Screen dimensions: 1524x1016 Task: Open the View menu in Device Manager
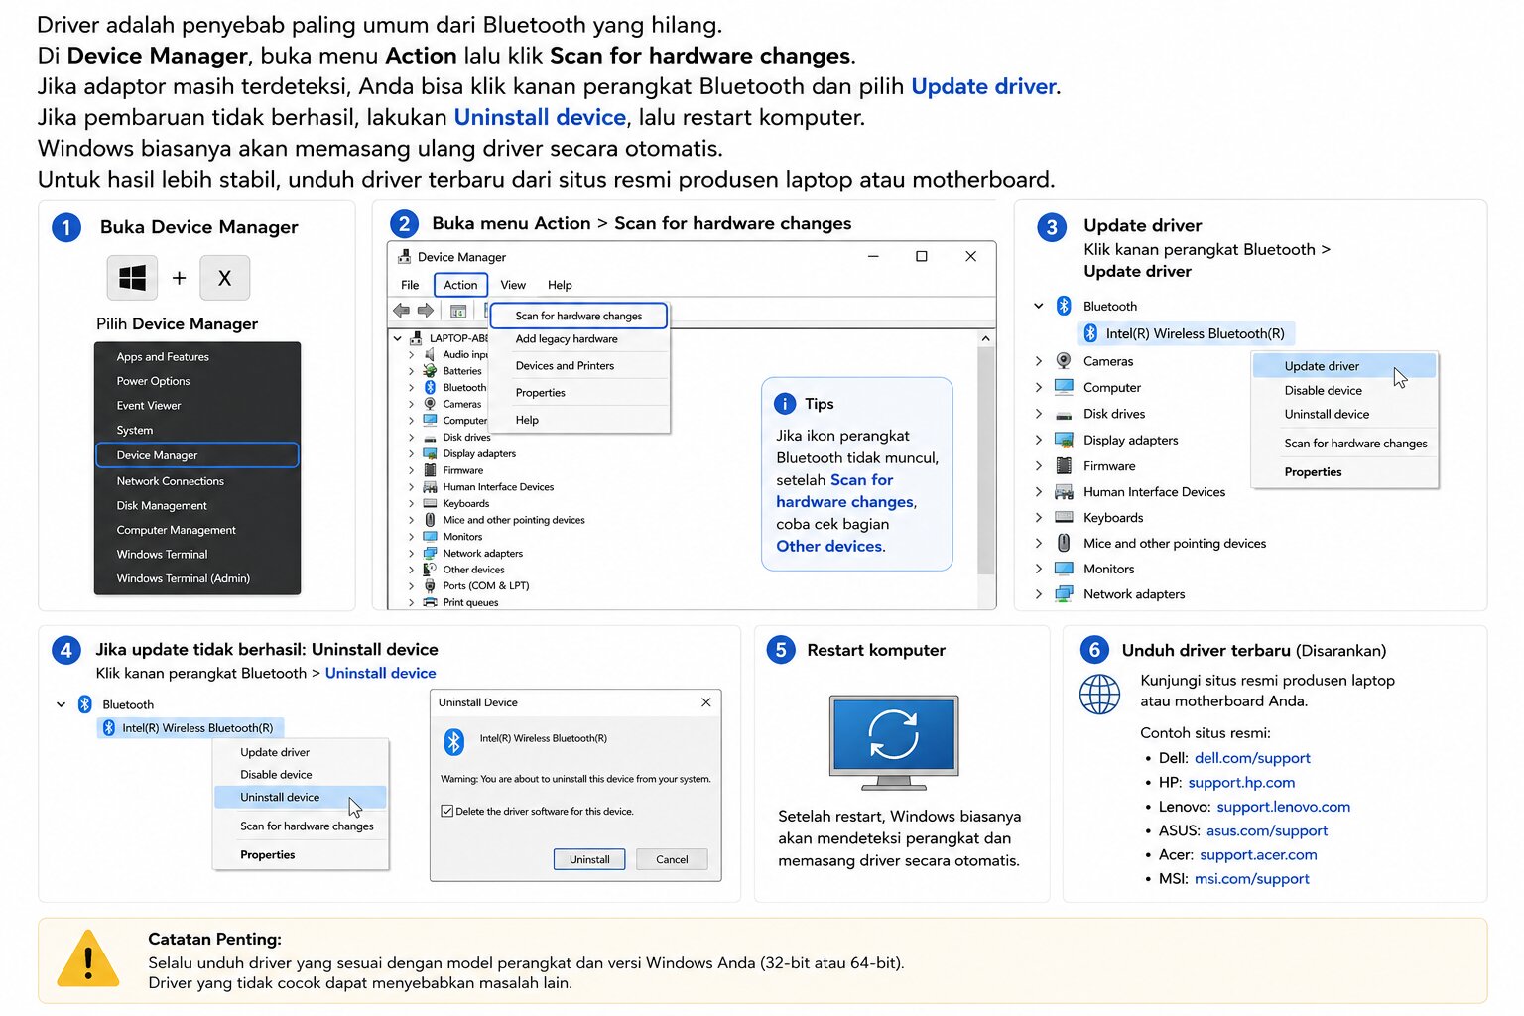pos(513,285)
